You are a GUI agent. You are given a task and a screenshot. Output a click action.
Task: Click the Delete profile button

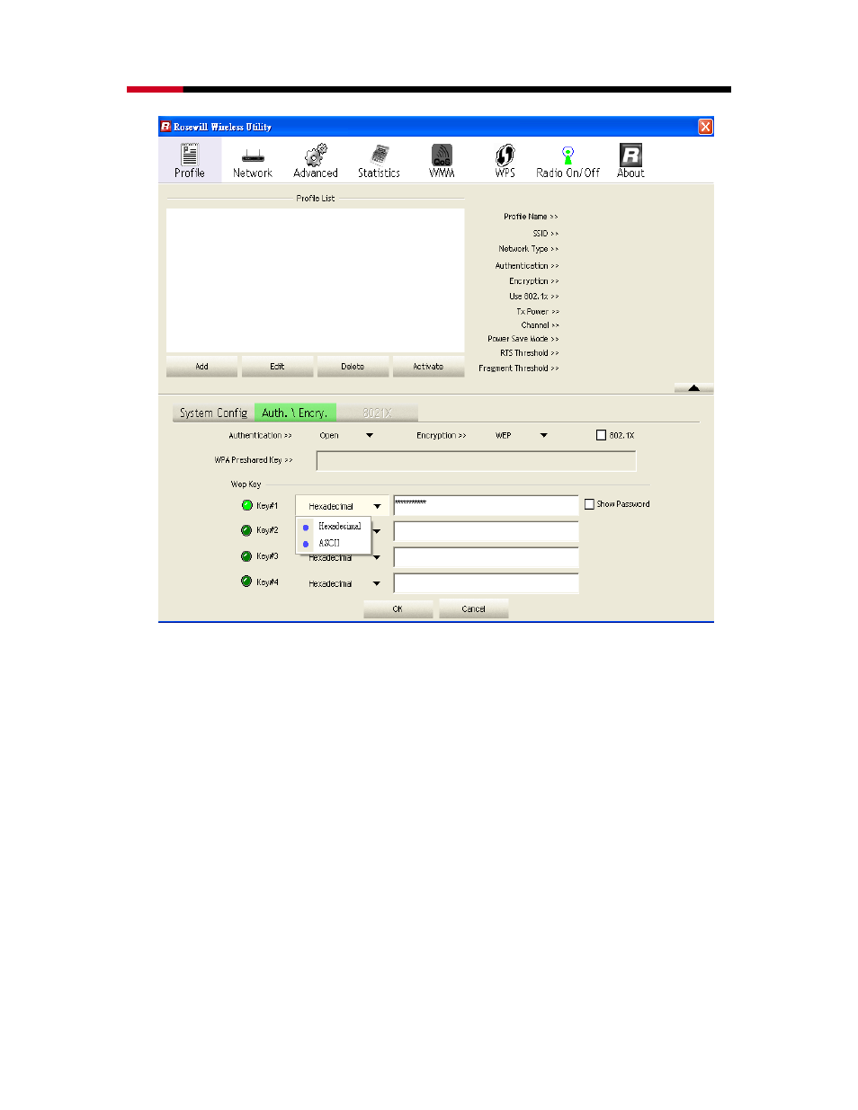[353, 366]
